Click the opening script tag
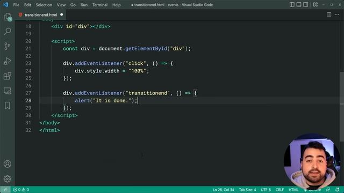This screenshot has height=193, width=344. coord(63,41)
